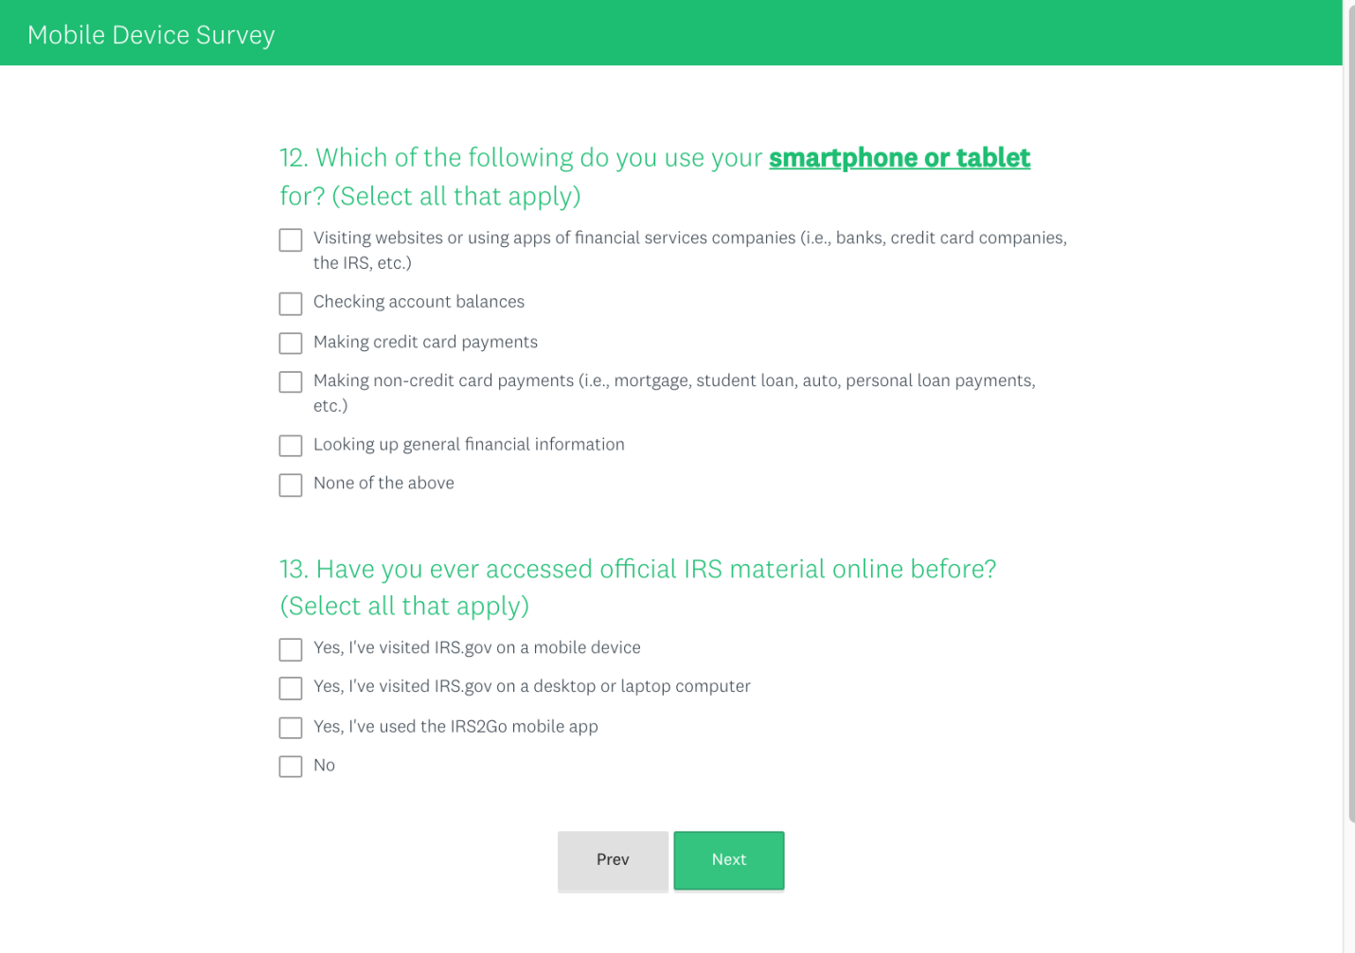Click 'Looking up general financial information' label
This screenshot has height=953, width=1355.
point(469,445)
